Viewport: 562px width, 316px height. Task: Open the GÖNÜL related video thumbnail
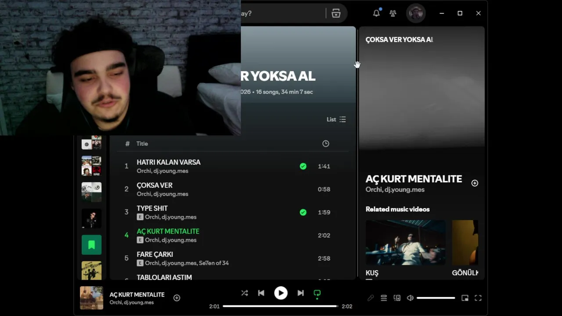pos(465,242)
